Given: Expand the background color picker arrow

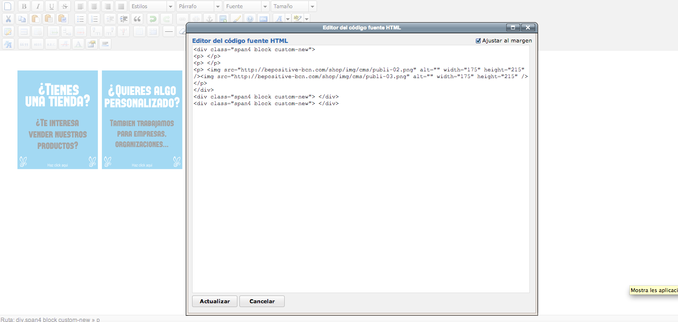Looking at the screenshot, I should click(x=307, y=19).
